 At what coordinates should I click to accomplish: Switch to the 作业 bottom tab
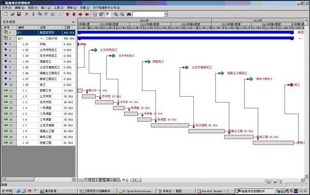pyautogui.click(x=125, y=180)
